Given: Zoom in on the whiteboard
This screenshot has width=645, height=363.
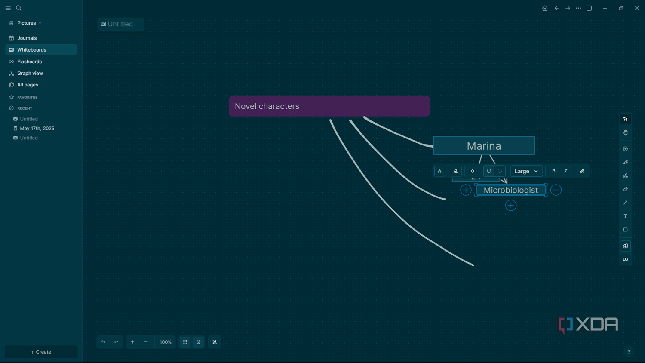Looking at the screenshot, I should [x=132, y=342].
